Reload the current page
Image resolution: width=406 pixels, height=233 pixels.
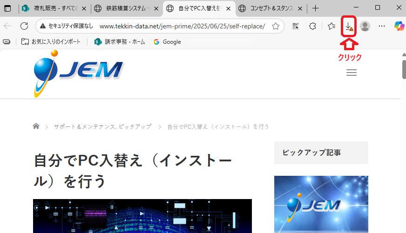pyautogui.click(x=24, y=26)
